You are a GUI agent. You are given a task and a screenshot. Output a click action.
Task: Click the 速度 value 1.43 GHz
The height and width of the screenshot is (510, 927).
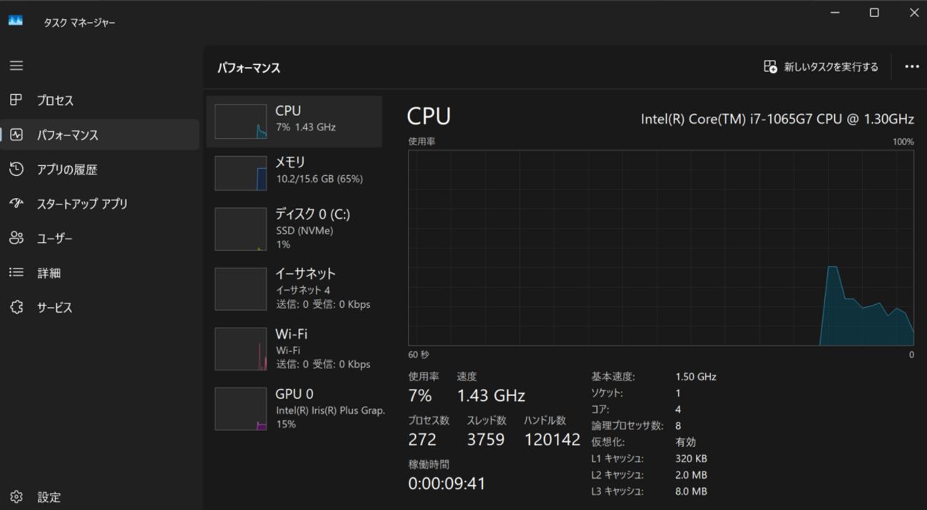coord(491,396)
